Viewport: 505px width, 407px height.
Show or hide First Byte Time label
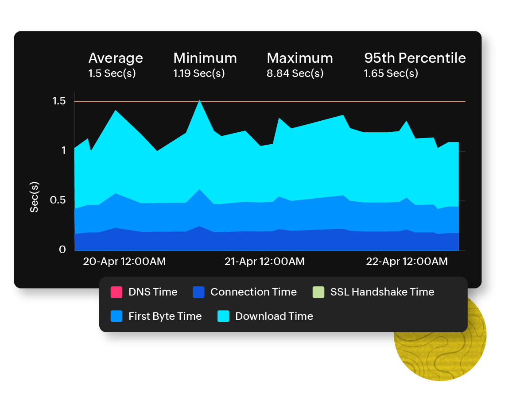coord(165,316)
